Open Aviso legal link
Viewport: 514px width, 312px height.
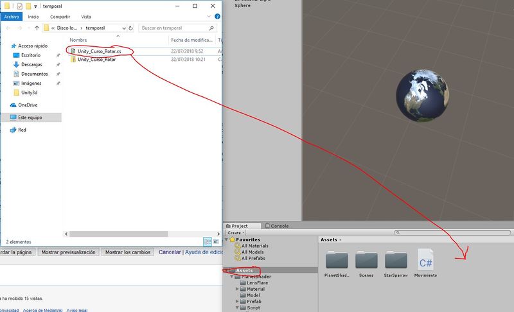click(x=76, y=310)
